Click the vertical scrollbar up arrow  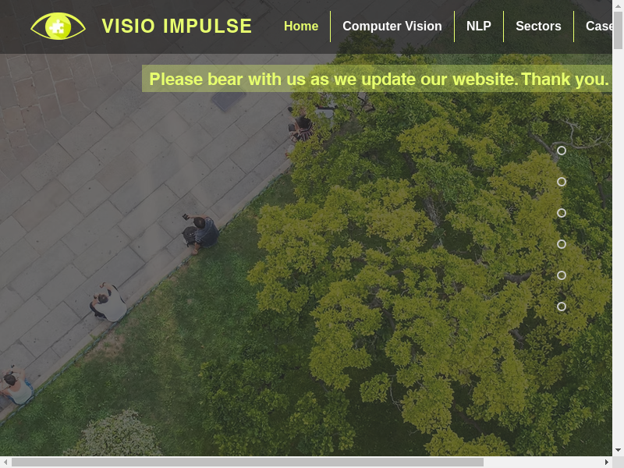pyautogui.click(x=618, y=5)
